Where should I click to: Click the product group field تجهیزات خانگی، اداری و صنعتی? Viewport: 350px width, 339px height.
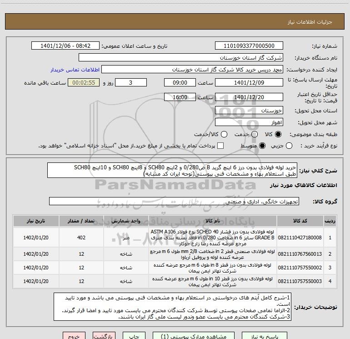click(174, 201)
